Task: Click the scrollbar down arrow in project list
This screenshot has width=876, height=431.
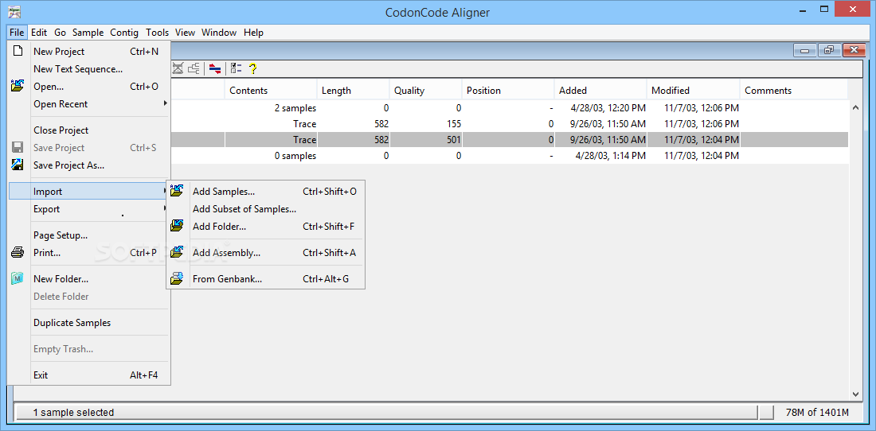Action: pos(855,394)
